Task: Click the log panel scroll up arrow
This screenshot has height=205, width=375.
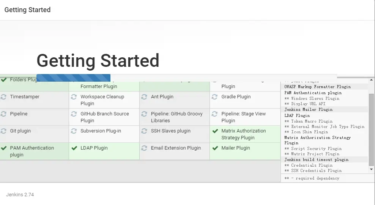Action: point(371,80)
